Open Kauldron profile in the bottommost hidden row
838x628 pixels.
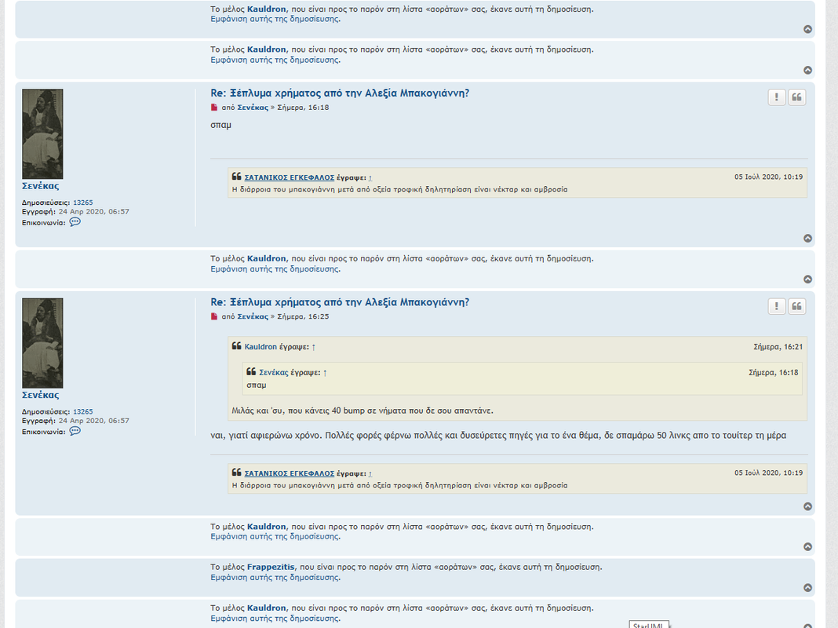pyautogui.click(x=266, y=608)
